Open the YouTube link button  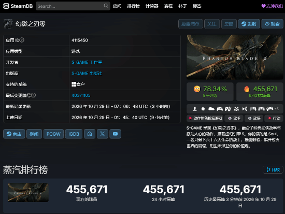(115, 134)
